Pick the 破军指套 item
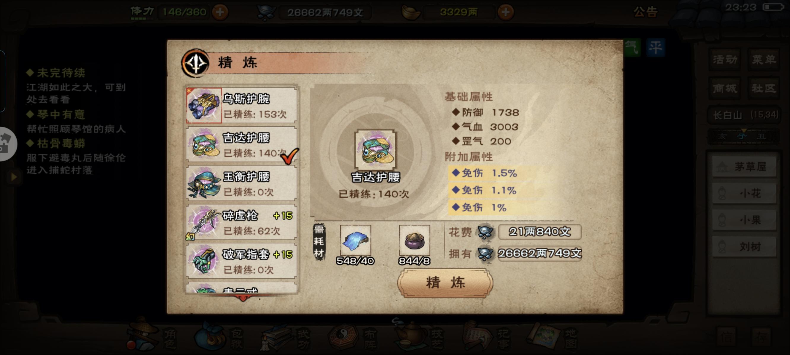The height and width of the screenshot is (355, 790). [242, 261]
